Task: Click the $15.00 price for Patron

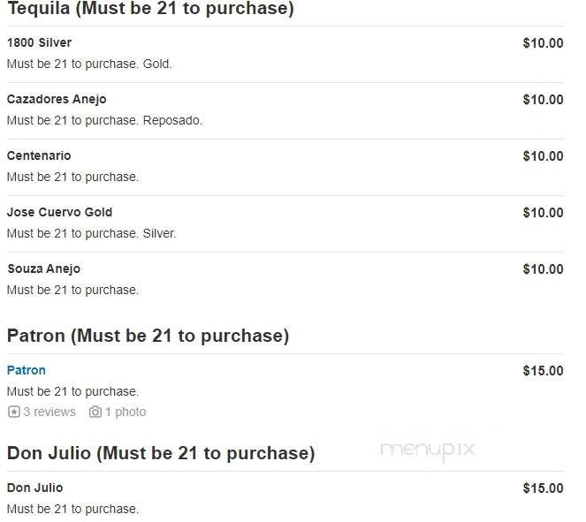Action: [543, 370]
